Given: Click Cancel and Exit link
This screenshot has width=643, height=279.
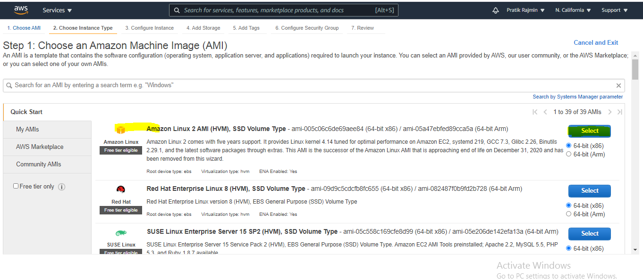Looking at the screenshot, I should [596, 42].
